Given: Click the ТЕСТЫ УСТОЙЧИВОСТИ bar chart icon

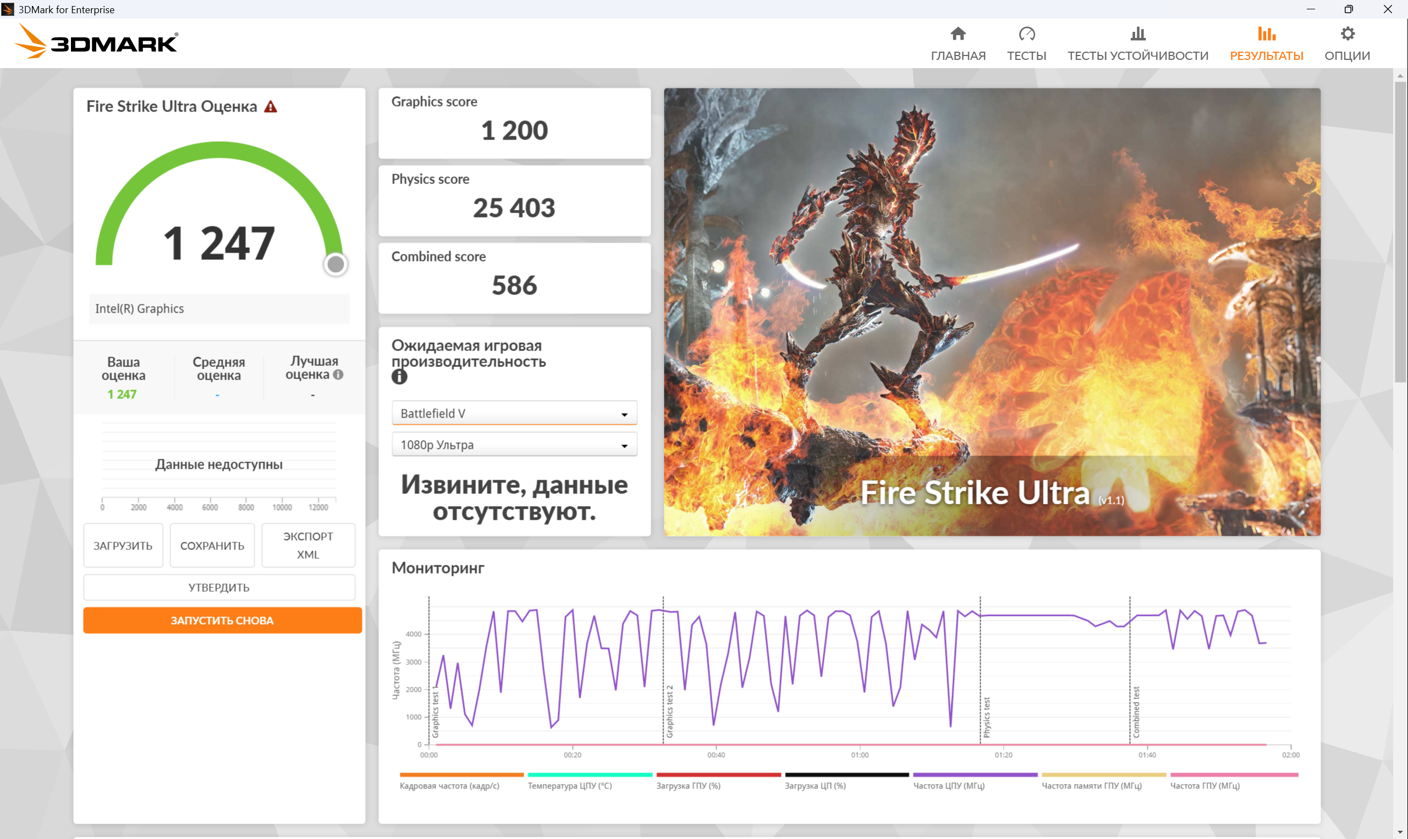Looking at the screenshot, I should pos(1137,34).
